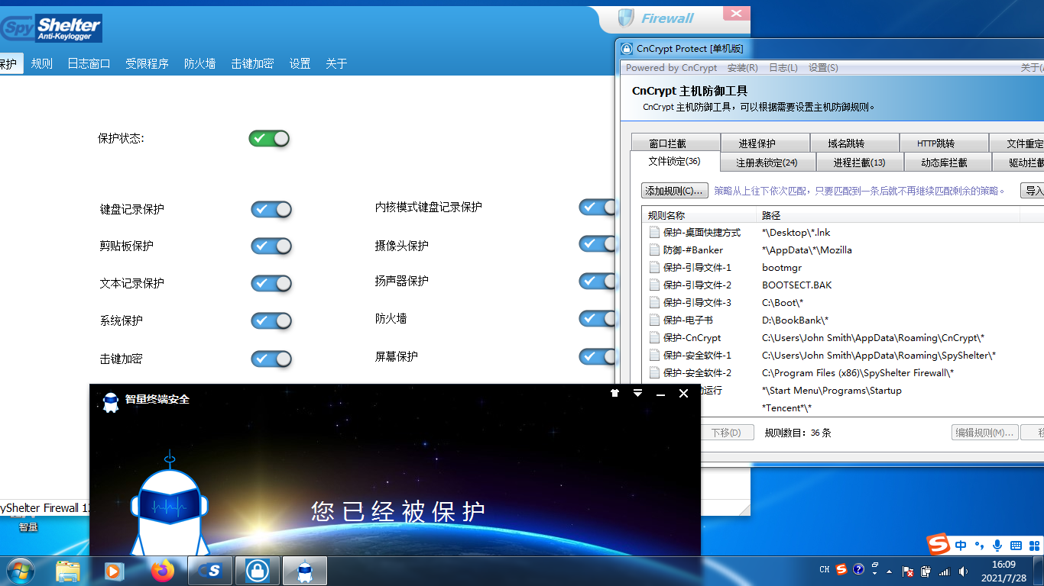Image resolution: width=1044 pixels, height=586 pixels.
Task: Click the CnCrypt Protect title bar lock icon
Action: click(627, 49)
